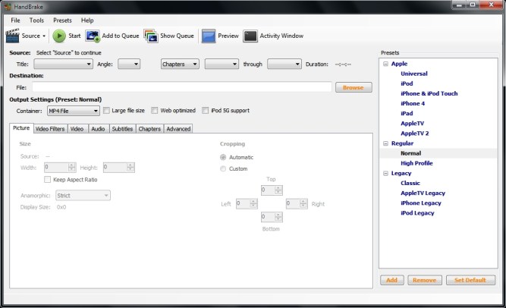The width and height of the screenshot is (506, 308).
Task: Click the Add to Queue icon
Action: 93,36
